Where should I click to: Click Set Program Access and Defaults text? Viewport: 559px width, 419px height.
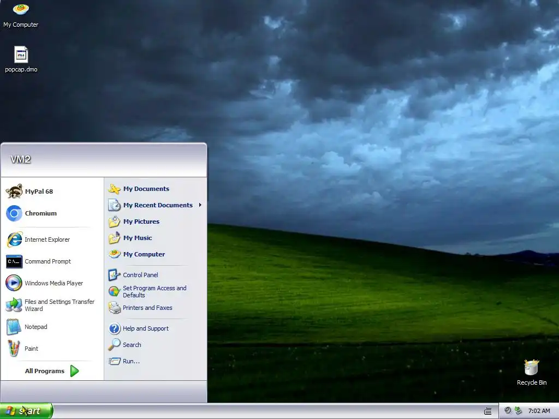(154, 291)
